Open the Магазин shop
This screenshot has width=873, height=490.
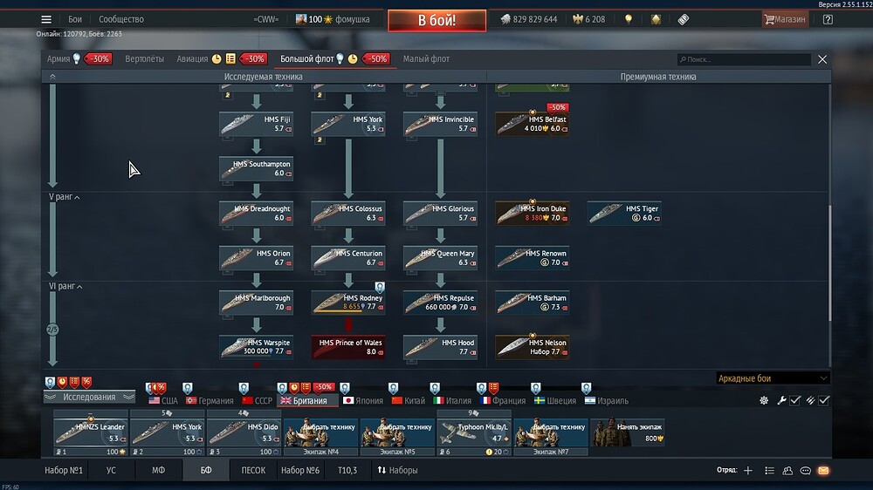(x=785, y=19)
